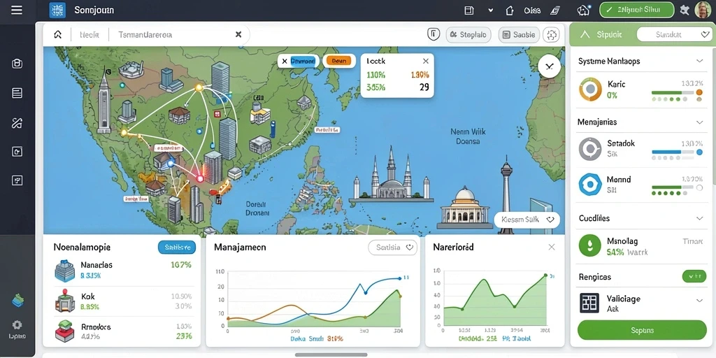Select the Tsmanuarerea breadcrumb tab

145,34
